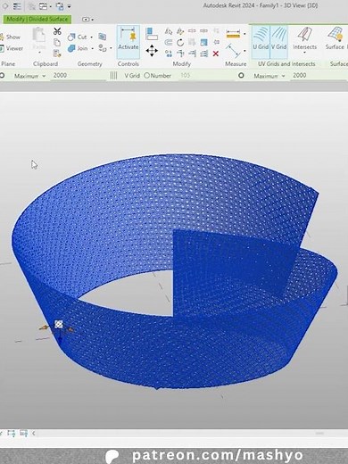348x464 pixels.
Task: Click the Copy to Clipboard icon
Action: [57, 42]
